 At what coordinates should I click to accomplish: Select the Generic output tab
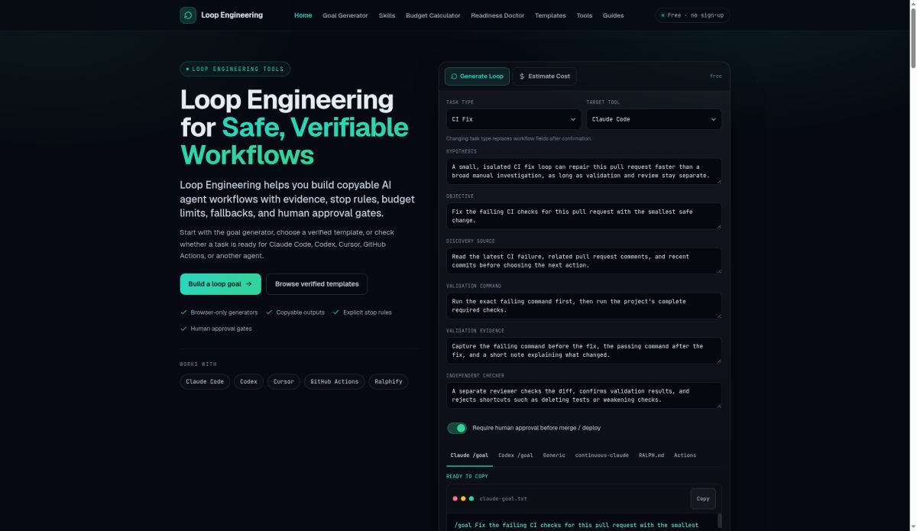554,455
